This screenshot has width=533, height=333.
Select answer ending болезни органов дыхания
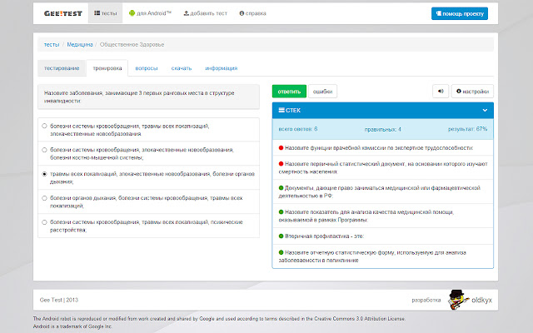point(44,174)
